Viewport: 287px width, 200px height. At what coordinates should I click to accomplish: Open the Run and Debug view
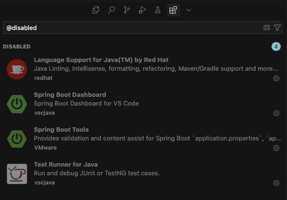(142, 10)
